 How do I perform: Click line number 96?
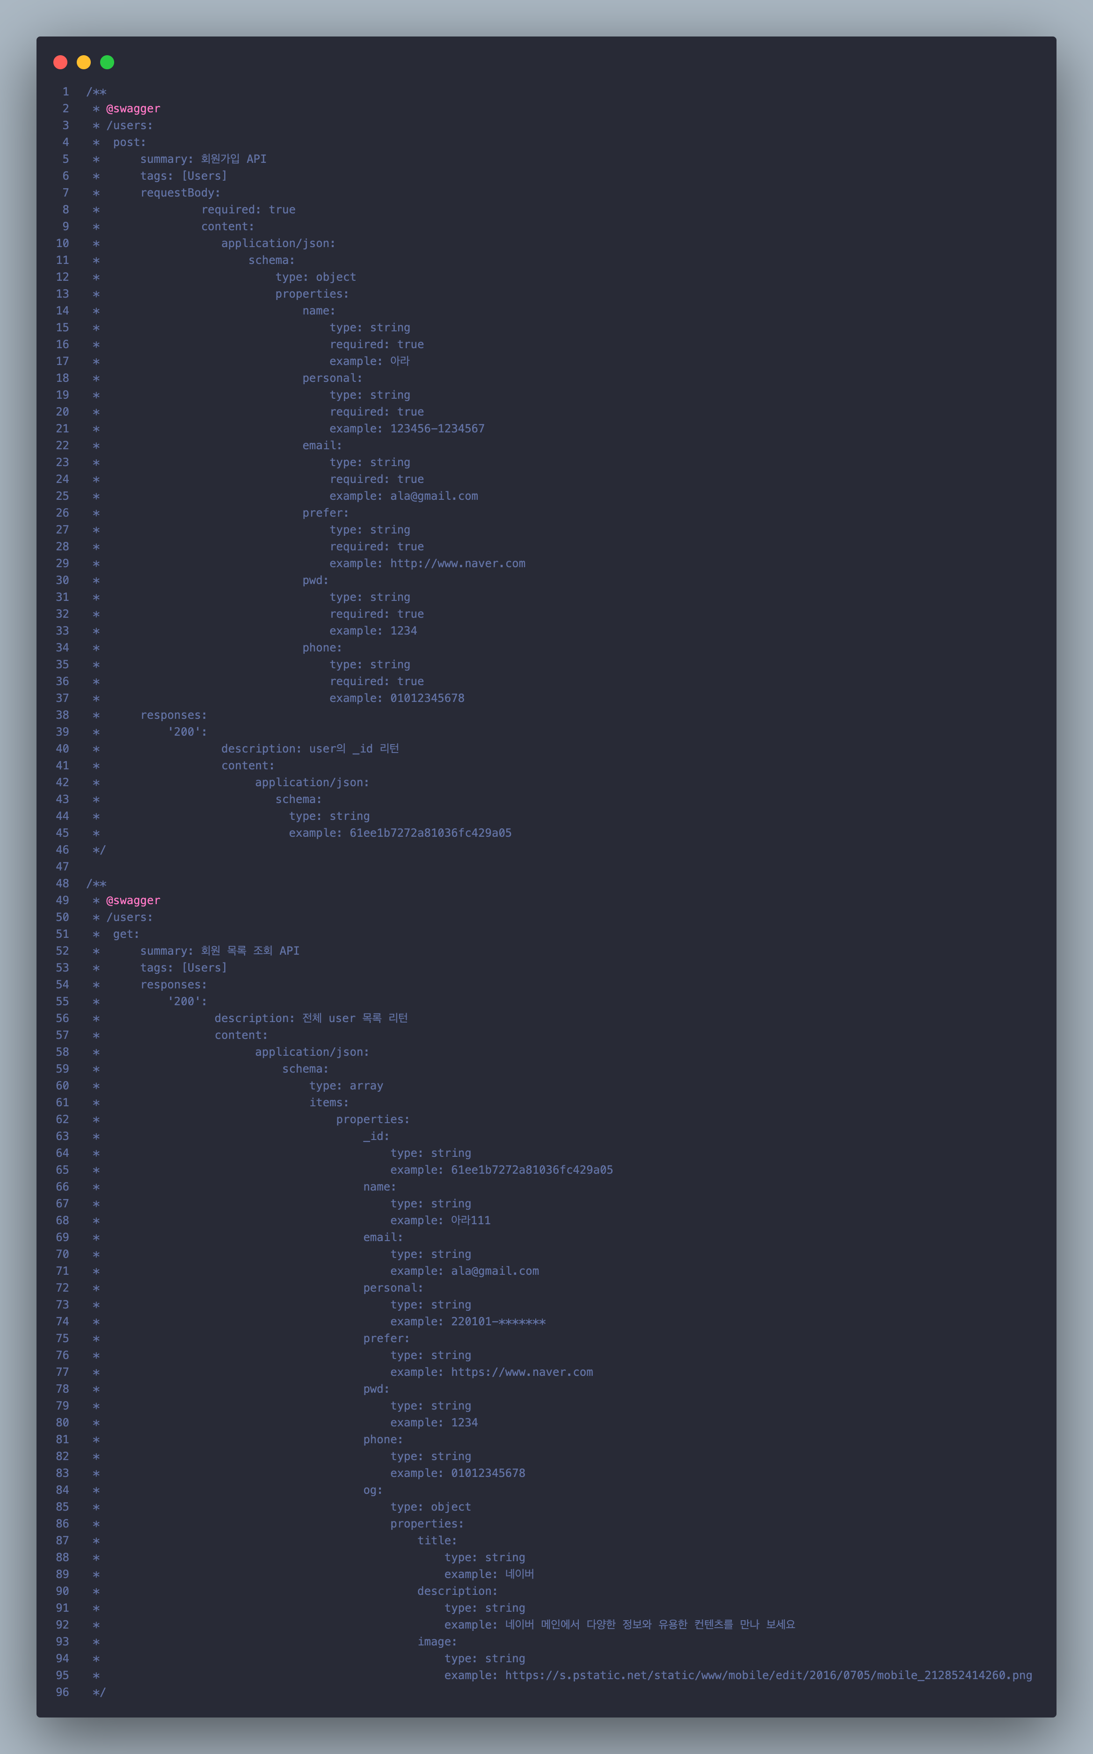click(63, 1693)
